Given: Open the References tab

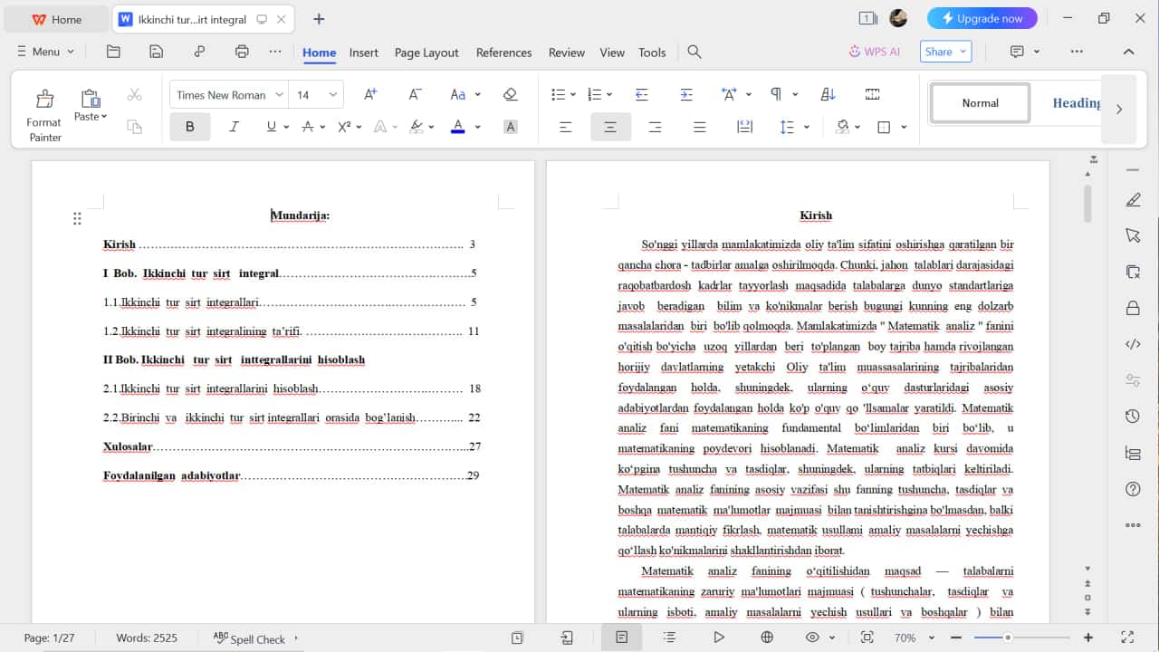Looking at the screenshot, I should pyautogui.click(x=503, y=53).
